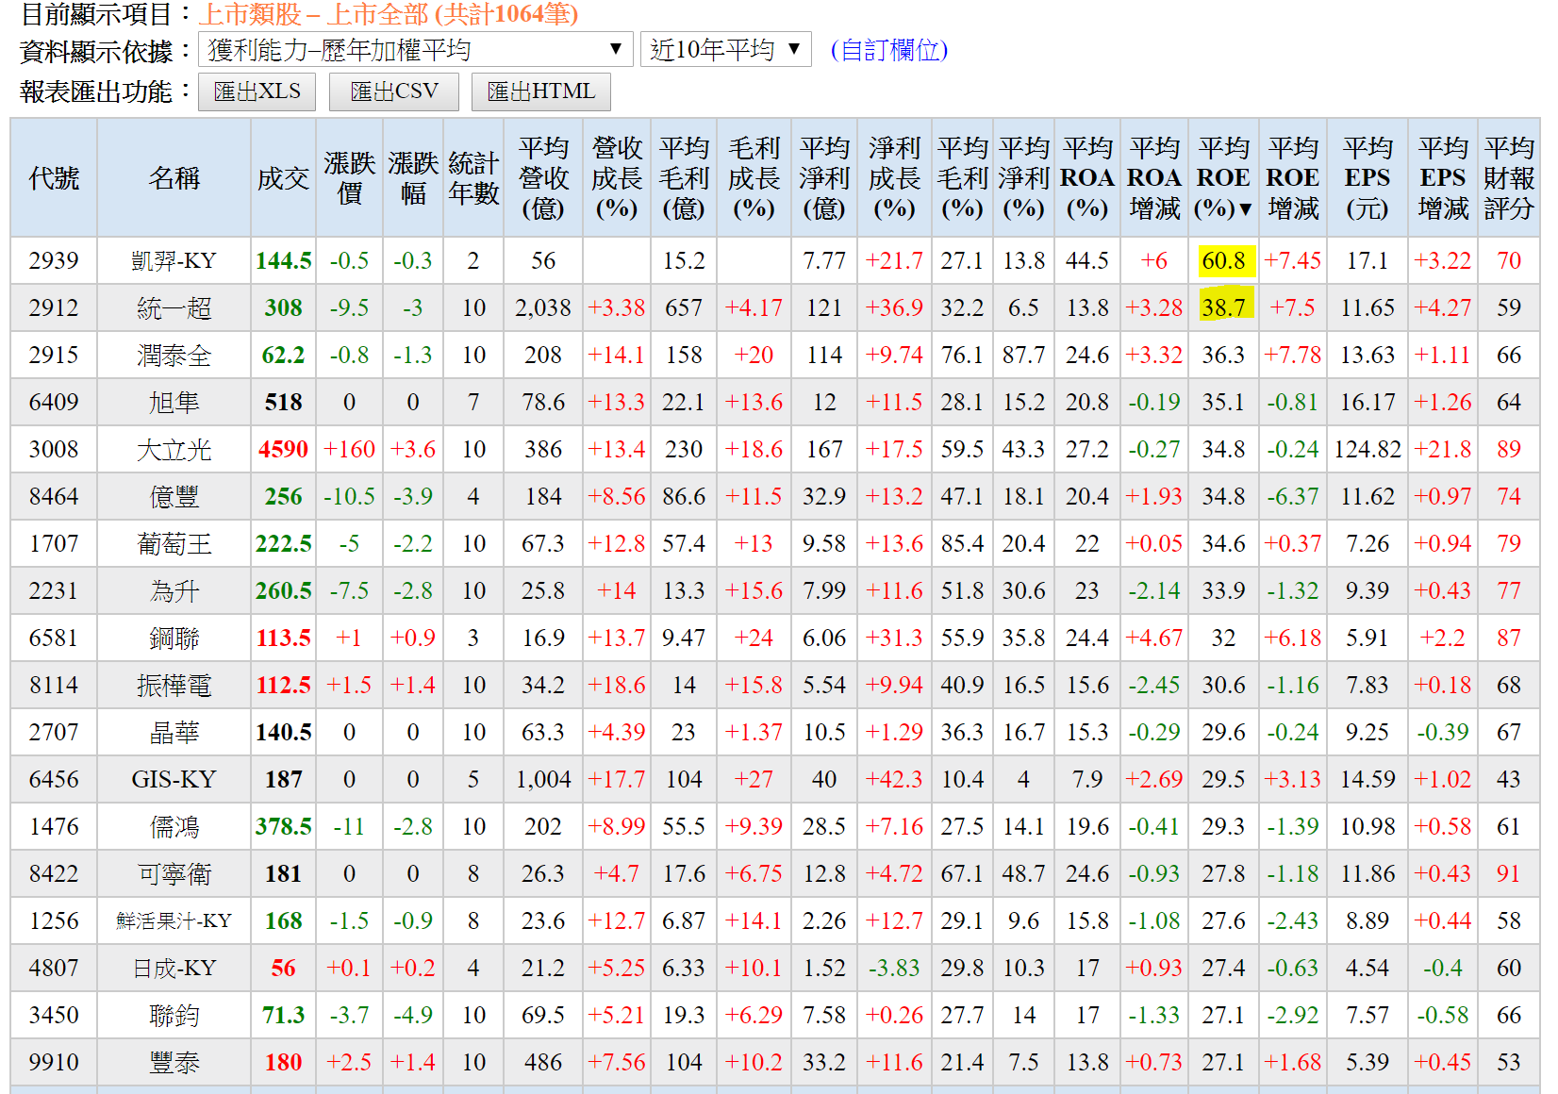Open stock 億豐 name link
The width and height of the screenshot is (1558, 1094).
click(x=174, y=496)
